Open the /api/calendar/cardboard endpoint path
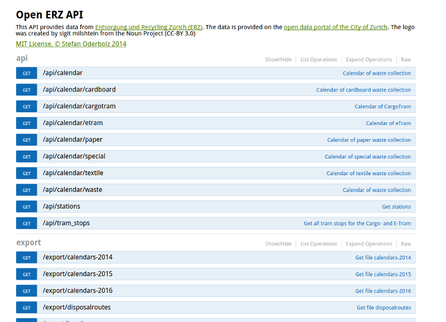The image size is (446, 322). [x=79, y=90]
